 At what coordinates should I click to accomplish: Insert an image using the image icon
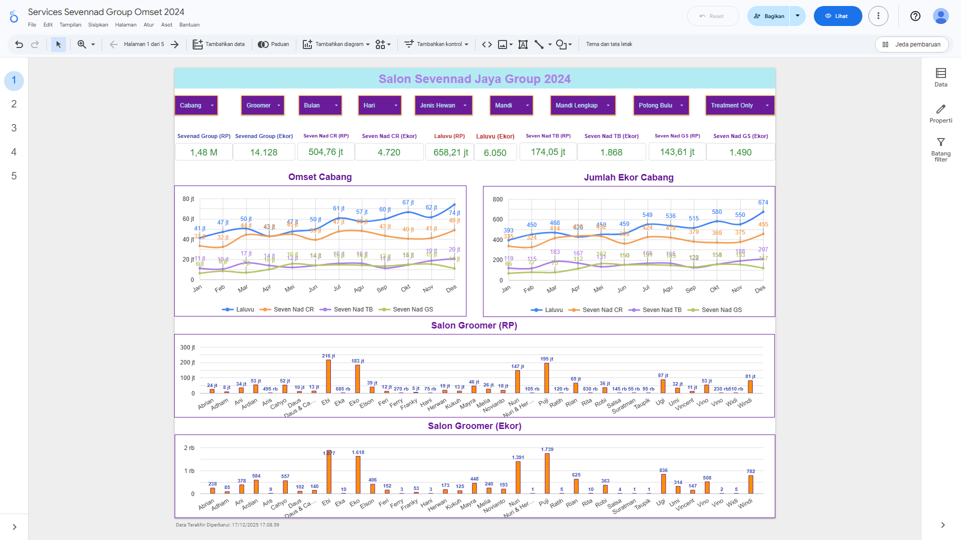(503, 44)
